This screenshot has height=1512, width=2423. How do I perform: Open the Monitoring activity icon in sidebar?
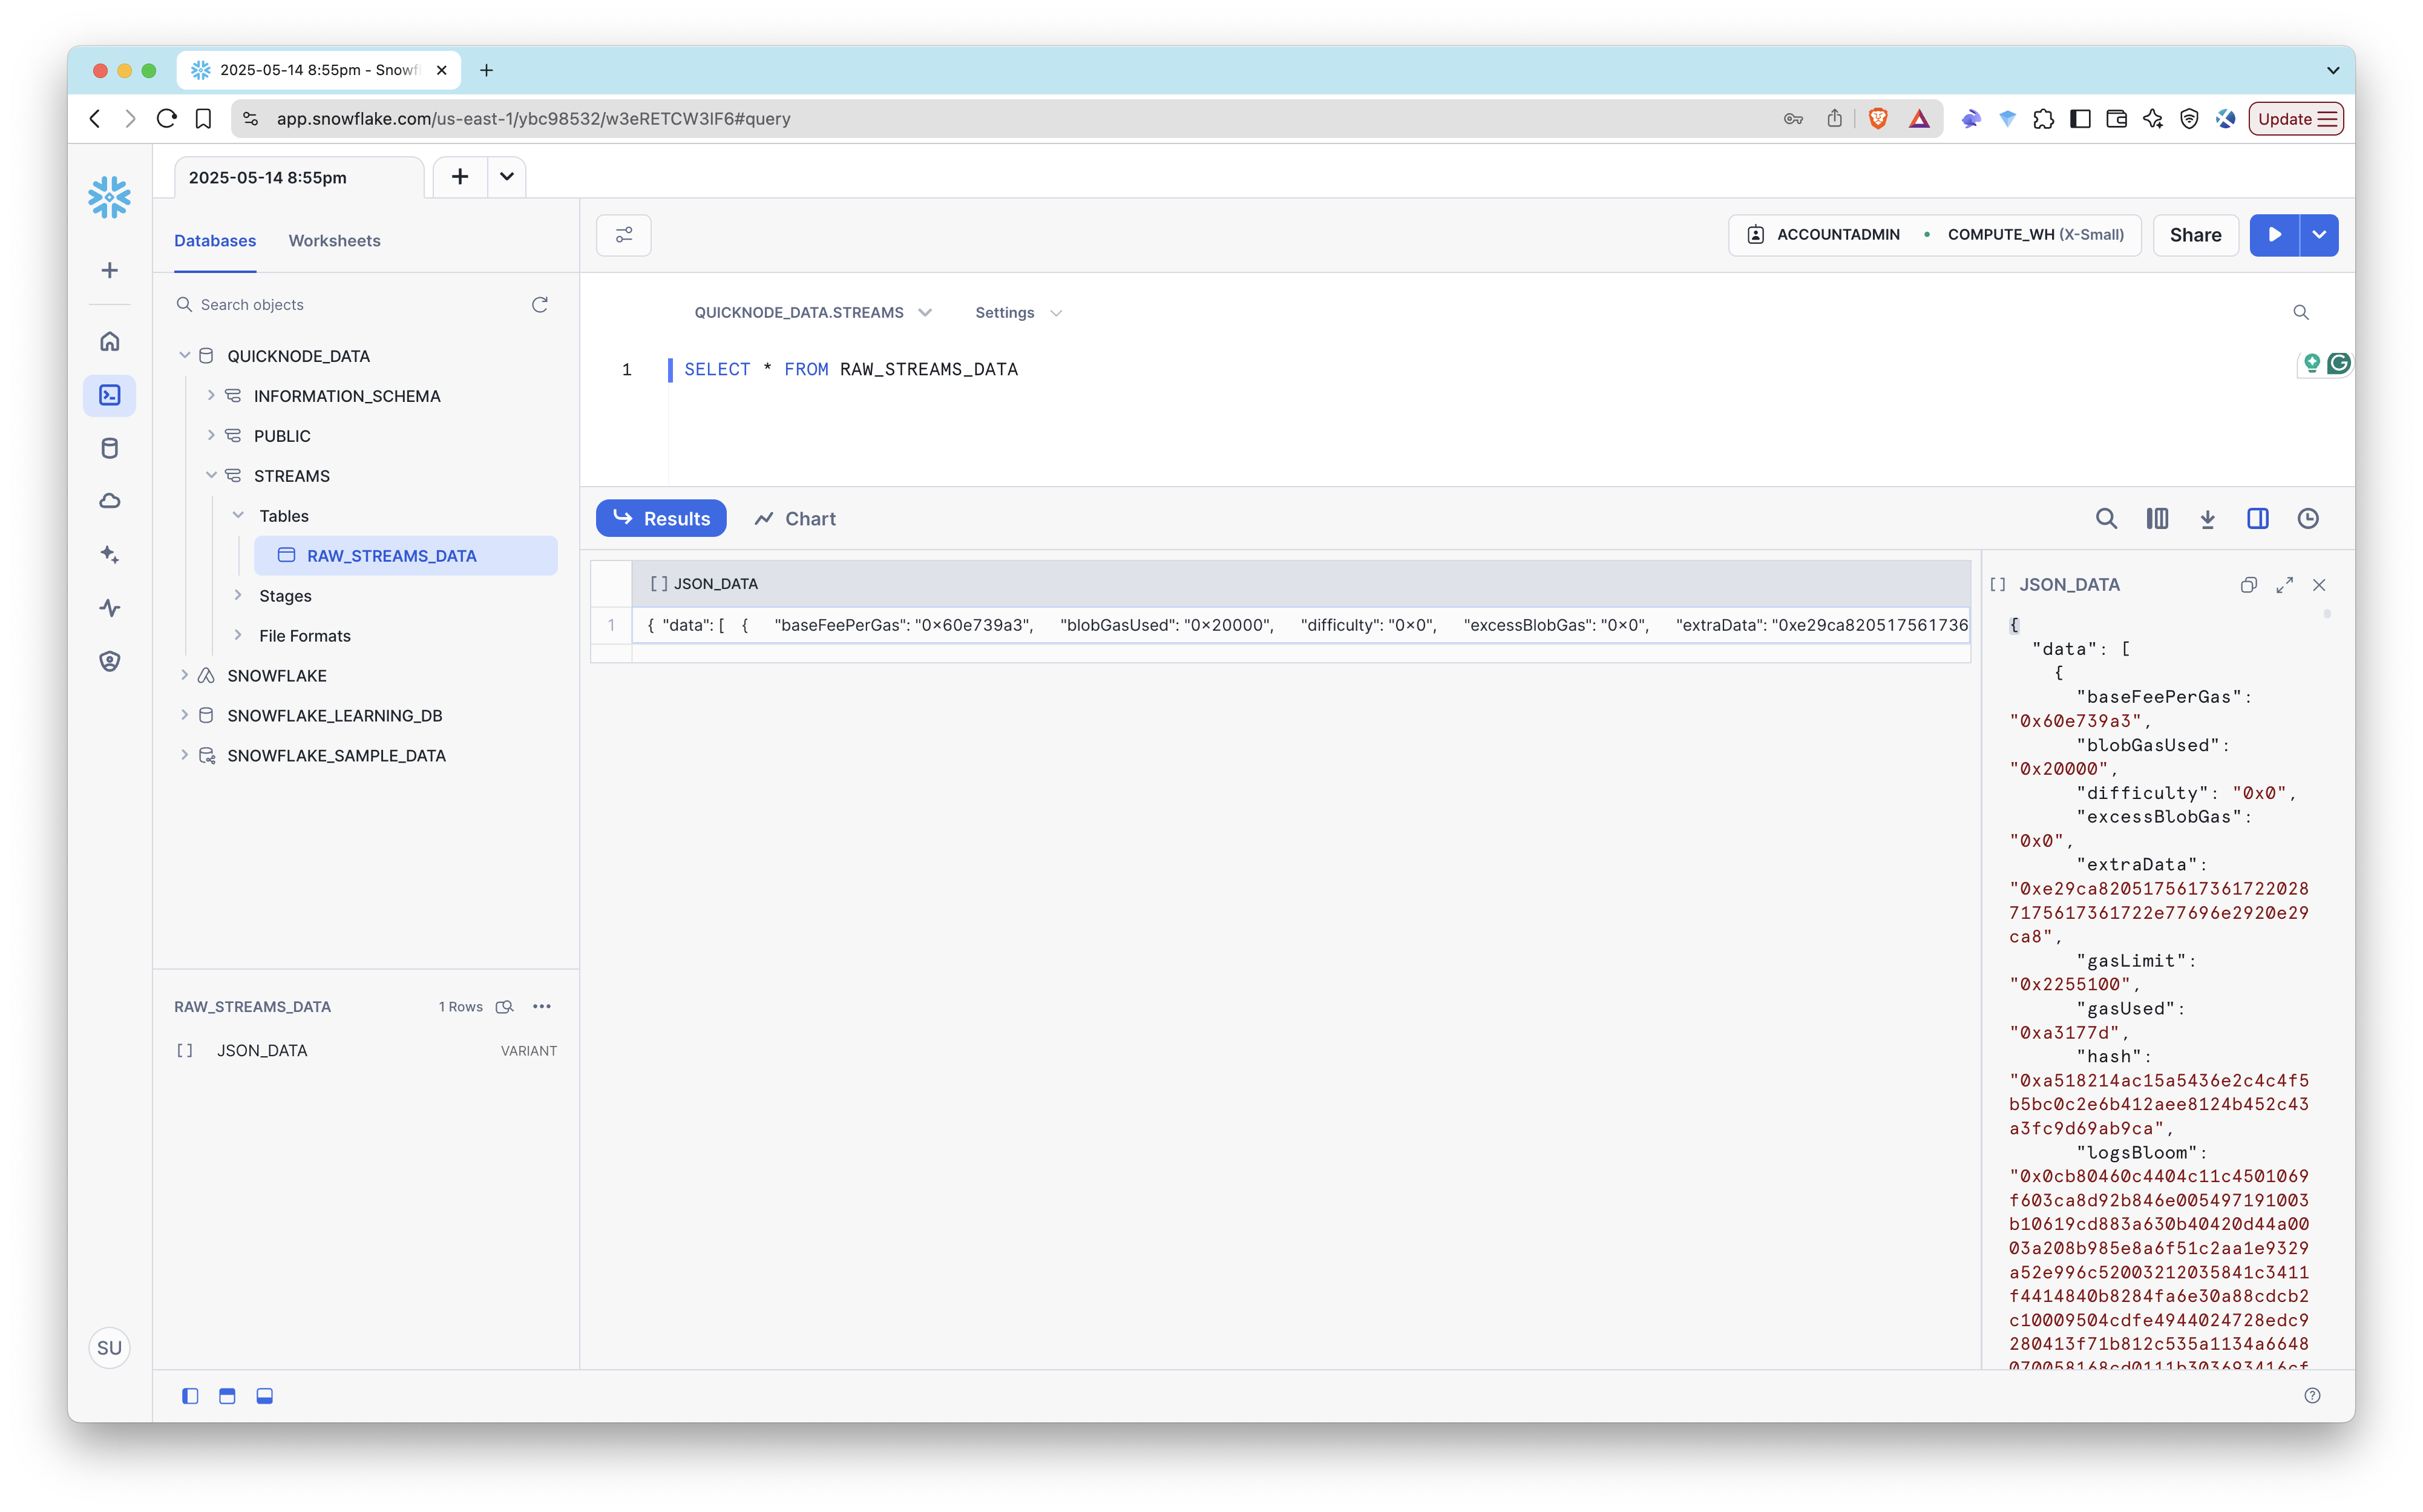110,608
